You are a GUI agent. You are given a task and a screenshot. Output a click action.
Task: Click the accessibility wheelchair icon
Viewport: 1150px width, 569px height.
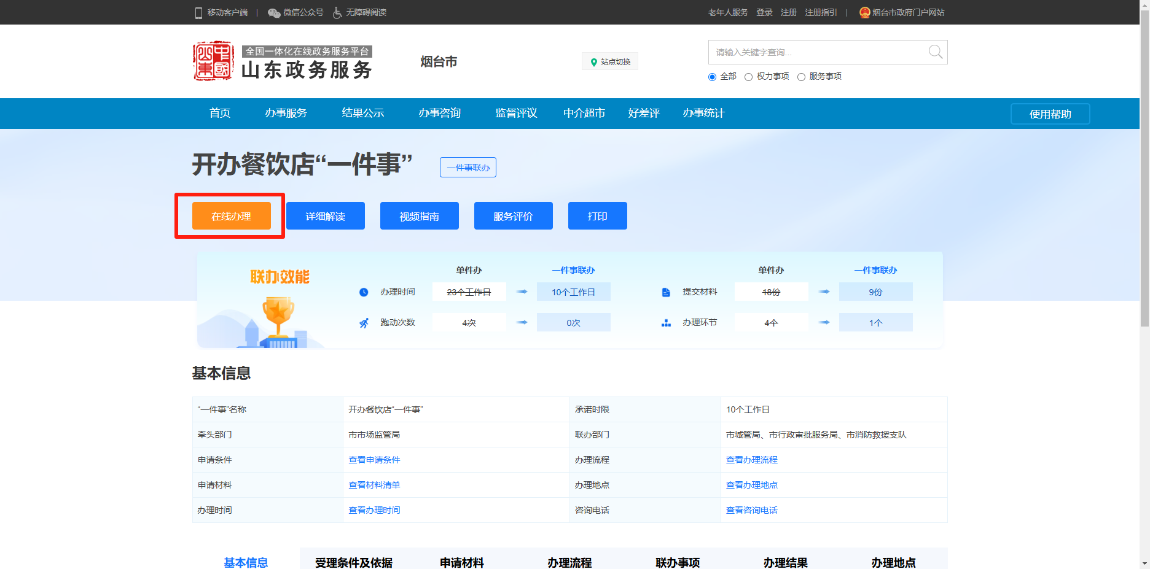point(337,13)
